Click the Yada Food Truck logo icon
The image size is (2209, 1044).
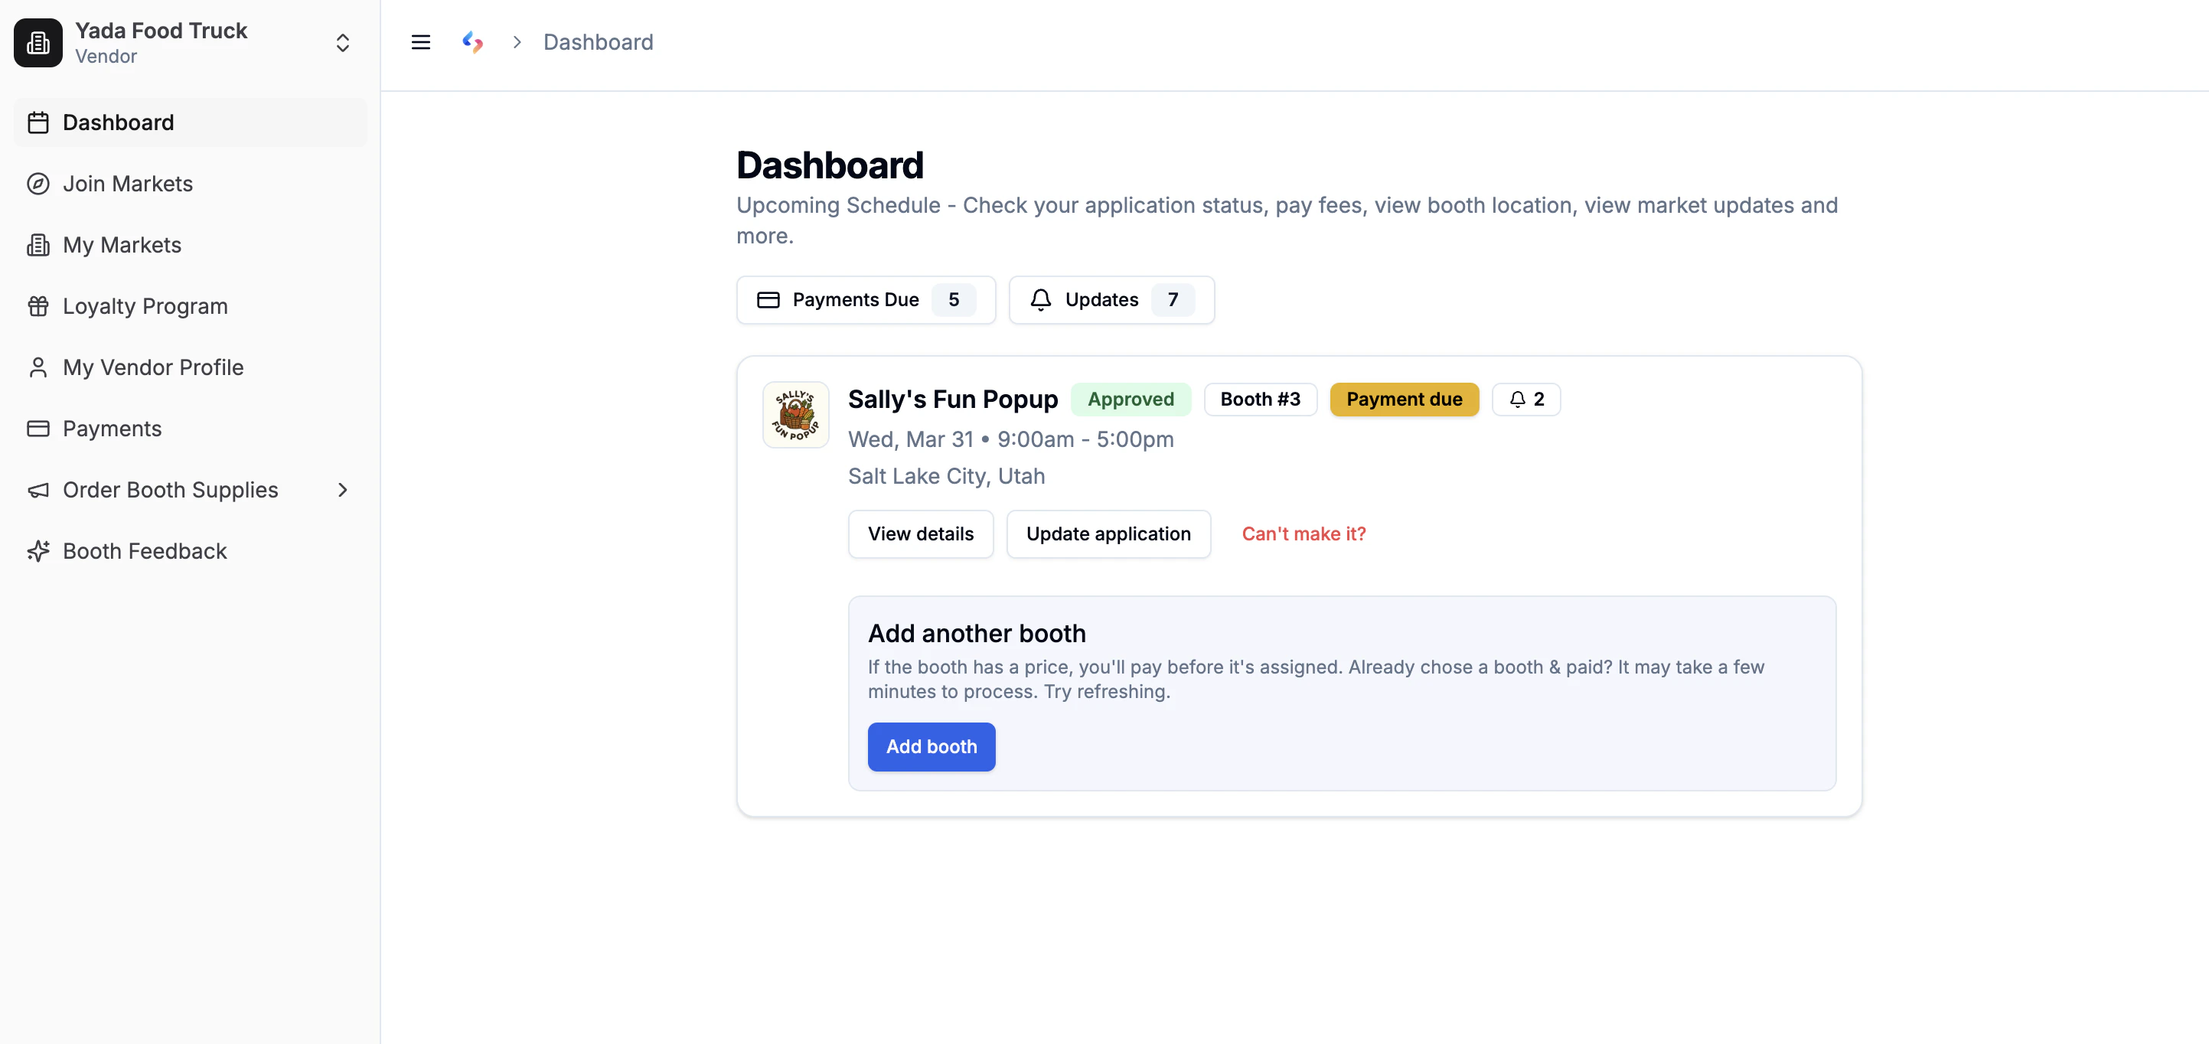38,42
